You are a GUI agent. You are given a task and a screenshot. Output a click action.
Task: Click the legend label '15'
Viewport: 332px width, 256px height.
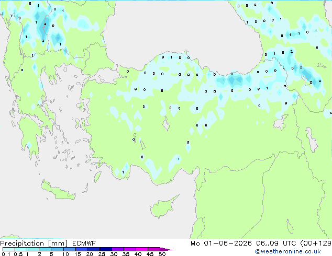[x=78, y=254]
